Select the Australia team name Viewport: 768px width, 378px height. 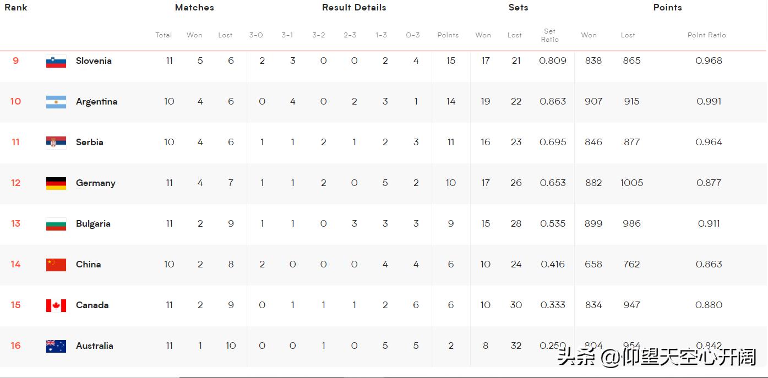click(94, 346)
